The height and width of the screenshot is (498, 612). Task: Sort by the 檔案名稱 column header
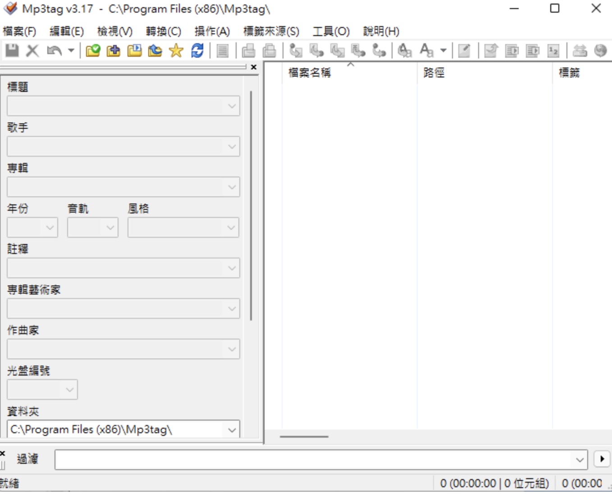point(350,72)
